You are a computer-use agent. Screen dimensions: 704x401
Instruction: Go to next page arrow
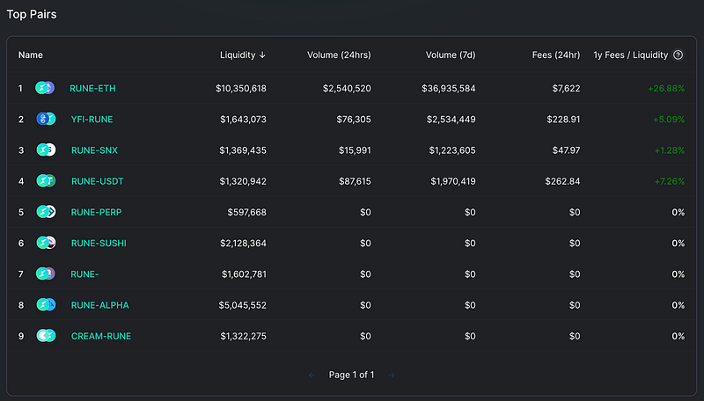pyautogui.click(x=391, y=375)
